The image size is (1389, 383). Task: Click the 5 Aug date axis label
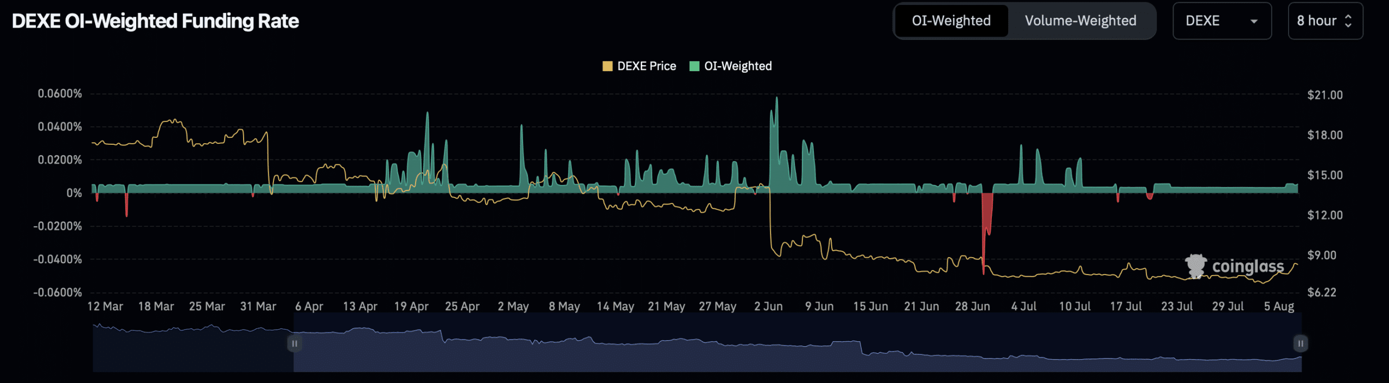point(1279,307)
